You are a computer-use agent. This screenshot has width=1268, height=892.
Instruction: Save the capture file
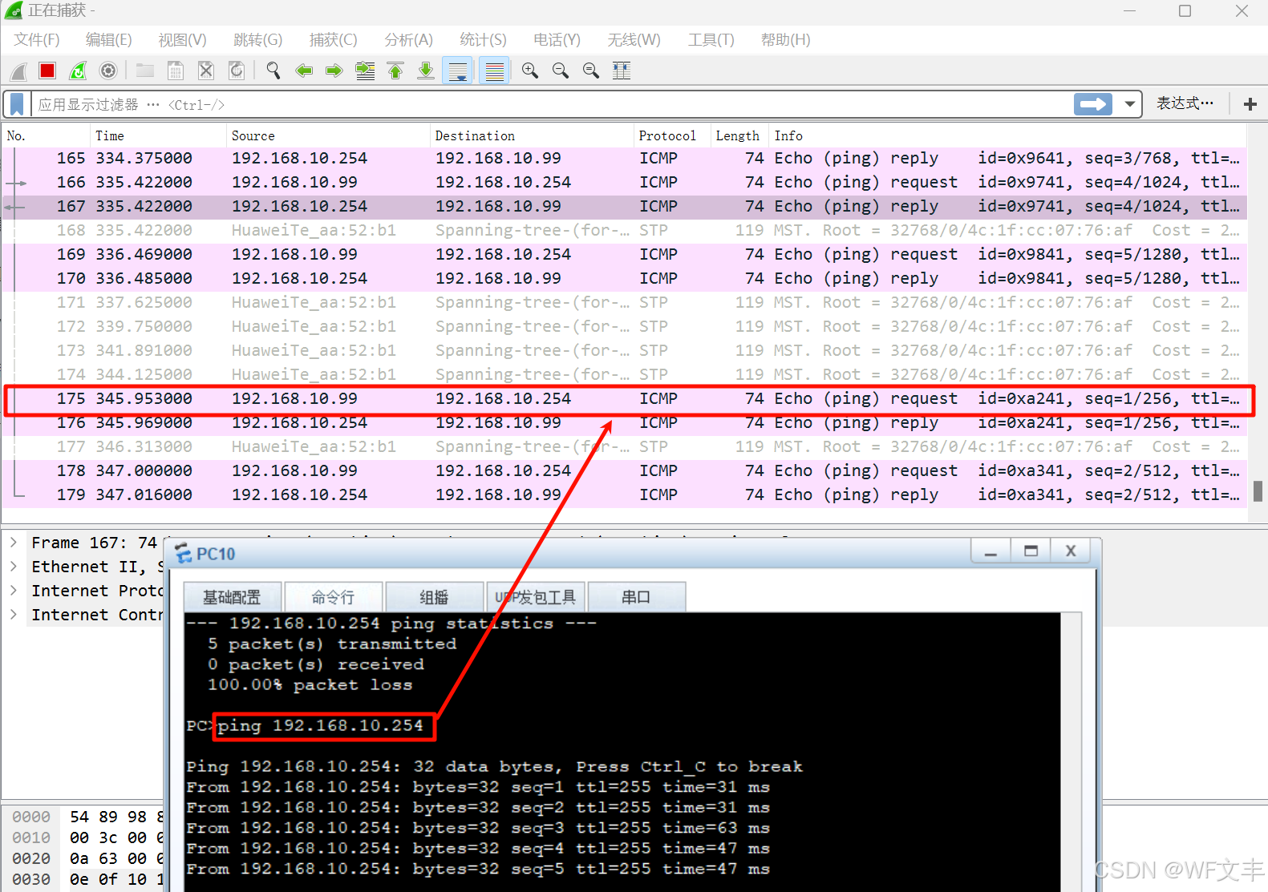[x=176, y=71]
